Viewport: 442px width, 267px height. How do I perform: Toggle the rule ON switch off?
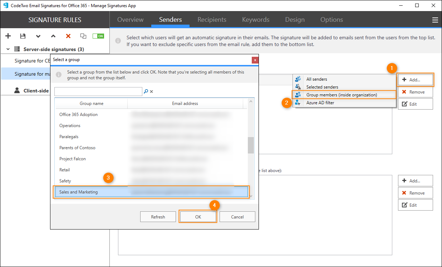pyautogui.click(x=98, y=36)
